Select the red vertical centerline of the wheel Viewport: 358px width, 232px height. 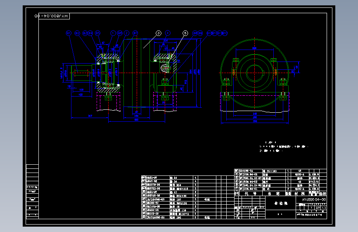pos(137,73)
